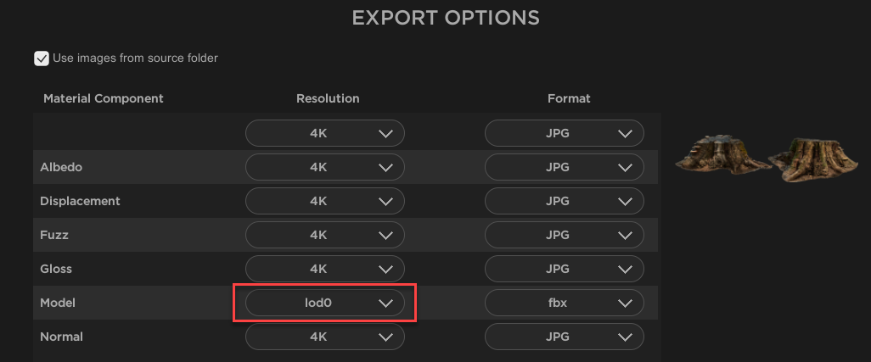Open the Fuzz resolution dropdown
This screenshot has width=871, height=362.
(x=325, y=236)
